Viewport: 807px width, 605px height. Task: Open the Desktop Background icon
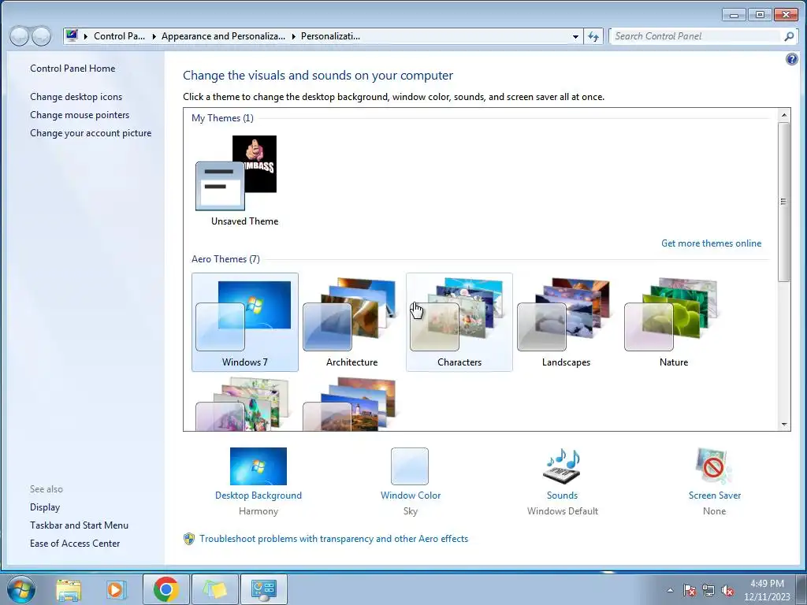pos(258,466)
